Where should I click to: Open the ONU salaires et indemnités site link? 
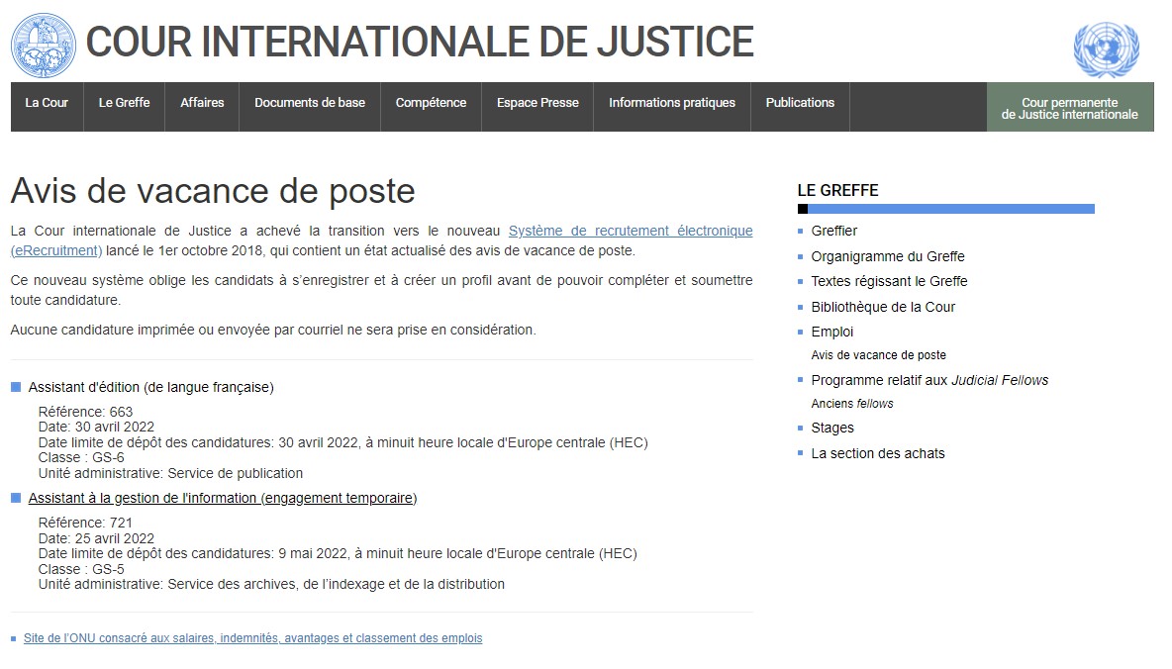click(x=252, y=638)
